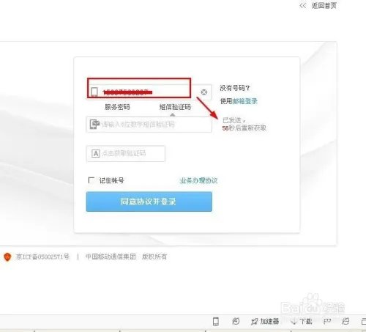The width and height of the screenshot is (366, 332).
Task: Click the 秒后重新获取 countdown text
Action: pos(244,128)
